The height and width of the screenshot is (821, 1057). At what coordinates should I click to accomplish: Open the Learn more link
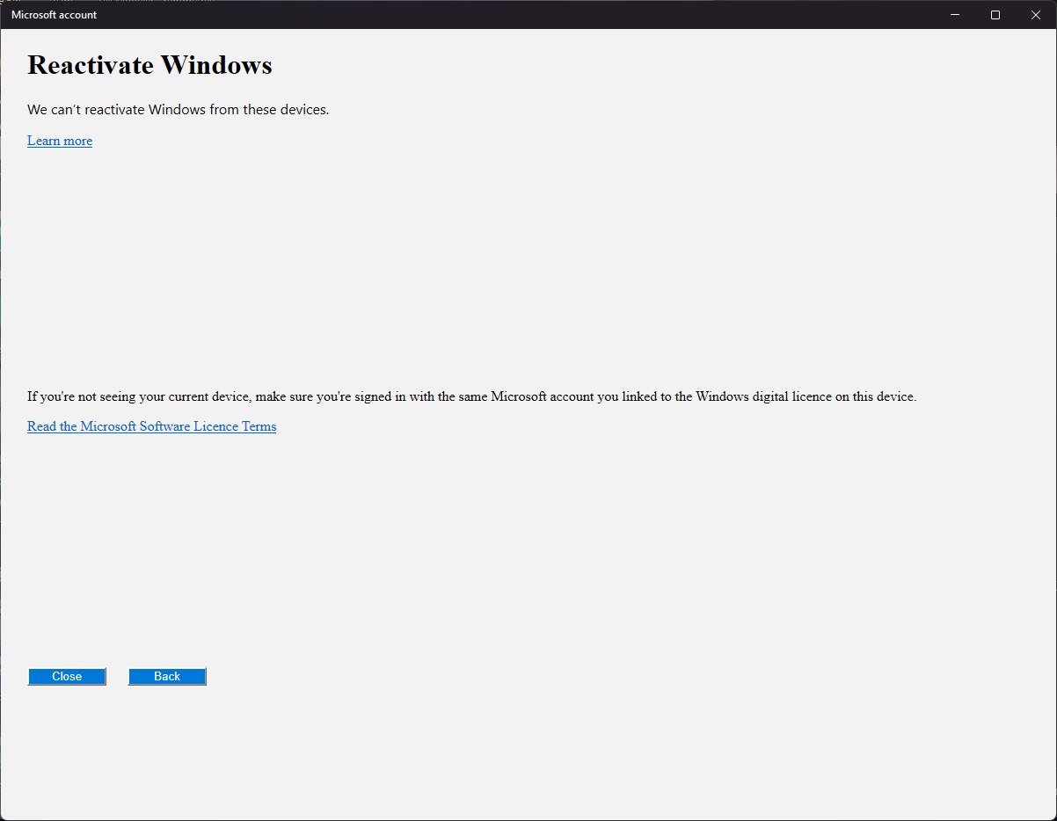tap(60, 141)
